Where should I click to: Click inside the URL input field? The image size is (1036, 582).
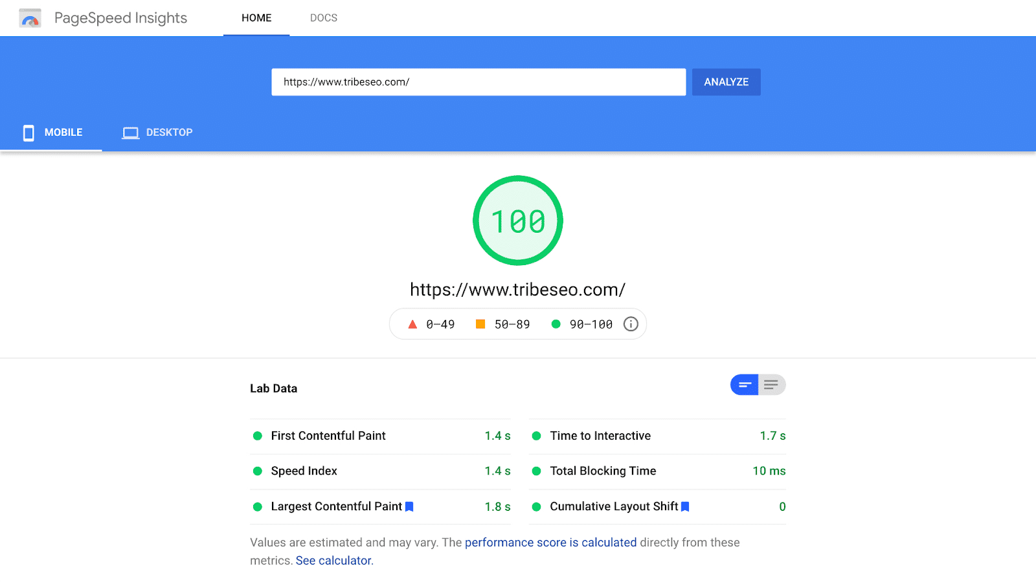click(x=479, y=81)
